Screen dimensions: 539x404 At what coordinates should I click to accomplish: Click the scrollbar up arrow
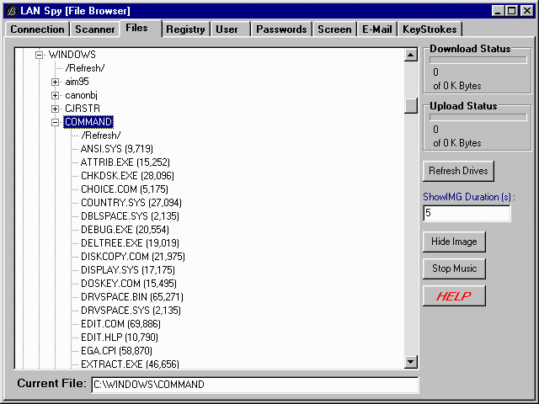(x=411, y=55)
